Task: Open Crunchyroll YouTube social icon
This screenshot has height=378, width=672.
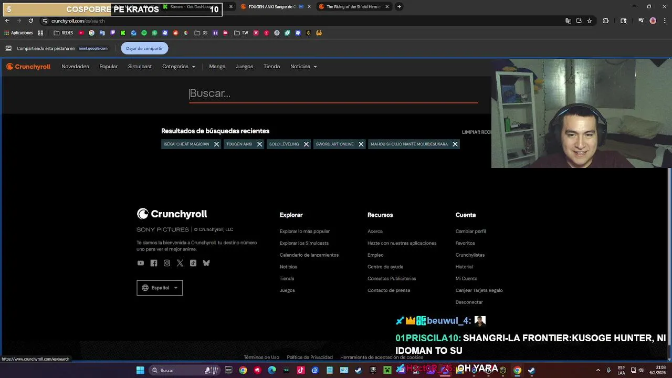Action: coord(140,263)
